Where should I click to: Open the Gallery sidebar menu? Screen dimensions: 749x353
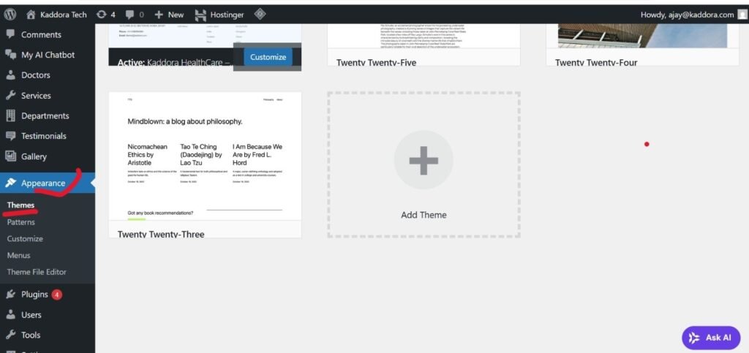click(x=34, y=156)
